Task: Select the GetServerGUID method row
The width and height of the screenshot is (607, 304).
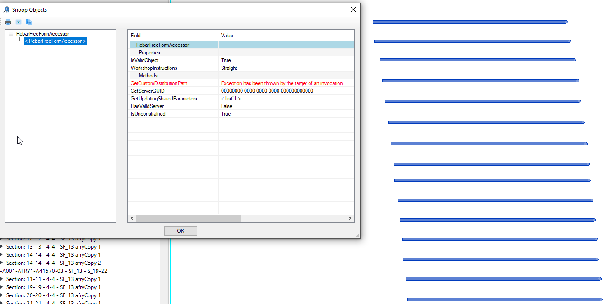Action: click(148, 91)
